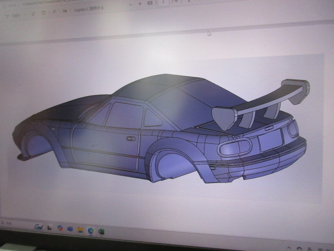Open the Task View icon on taskbar

[x=50, y=227]
